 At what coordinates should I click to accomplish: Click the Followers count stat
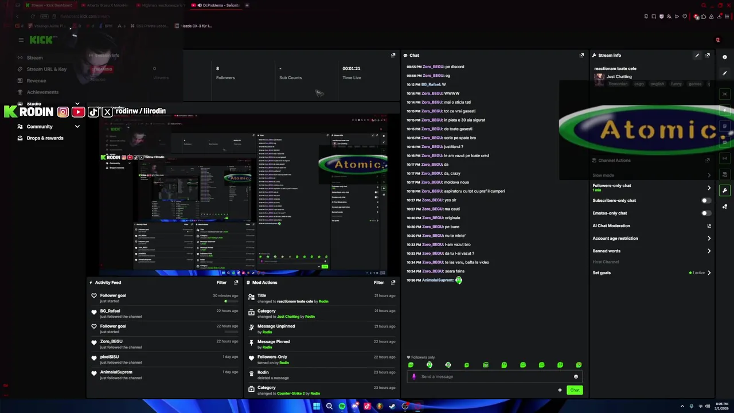pos(225,73)
